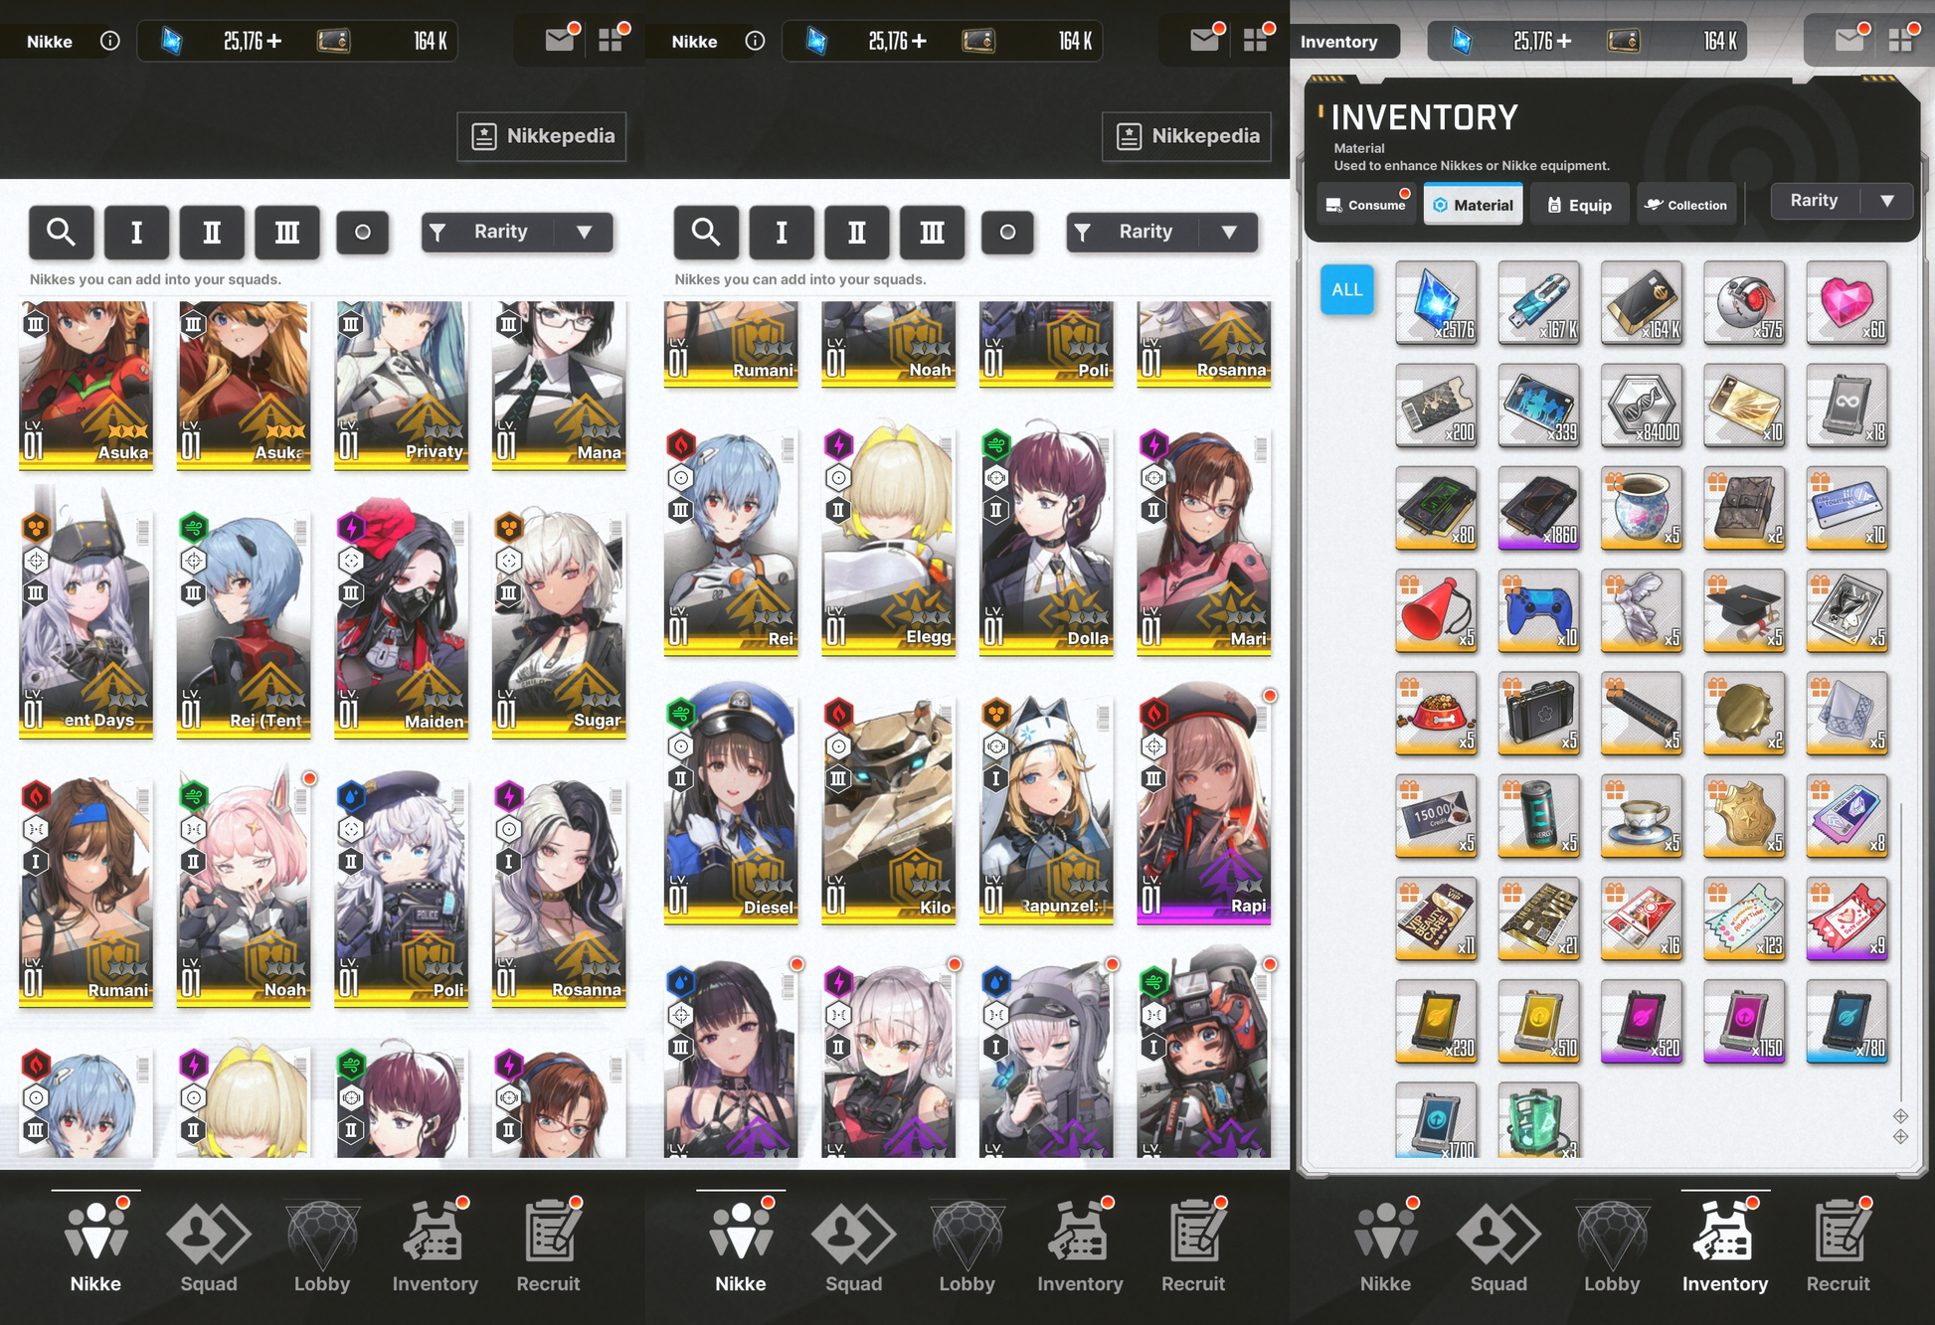Select x84000 core dust item
The height and width of the screenshot is (1325, 1935).
click(1642, 405)
